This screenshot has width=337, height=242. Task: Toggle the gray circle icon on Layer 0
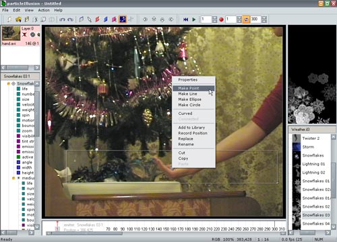[32, 34]
